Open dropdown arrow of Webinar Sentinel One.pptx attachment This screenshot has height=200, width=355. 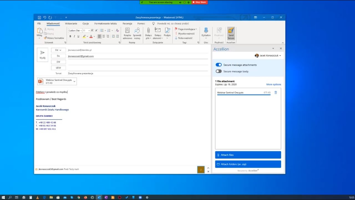(x=74, y=81)
